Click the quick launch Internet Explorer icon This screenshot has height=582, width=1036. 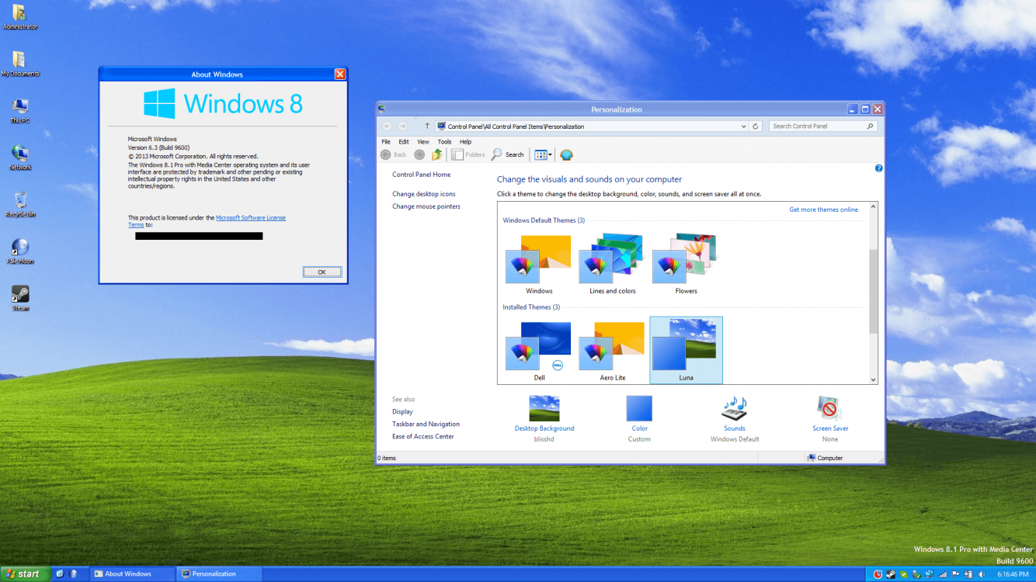pos(60,574)
